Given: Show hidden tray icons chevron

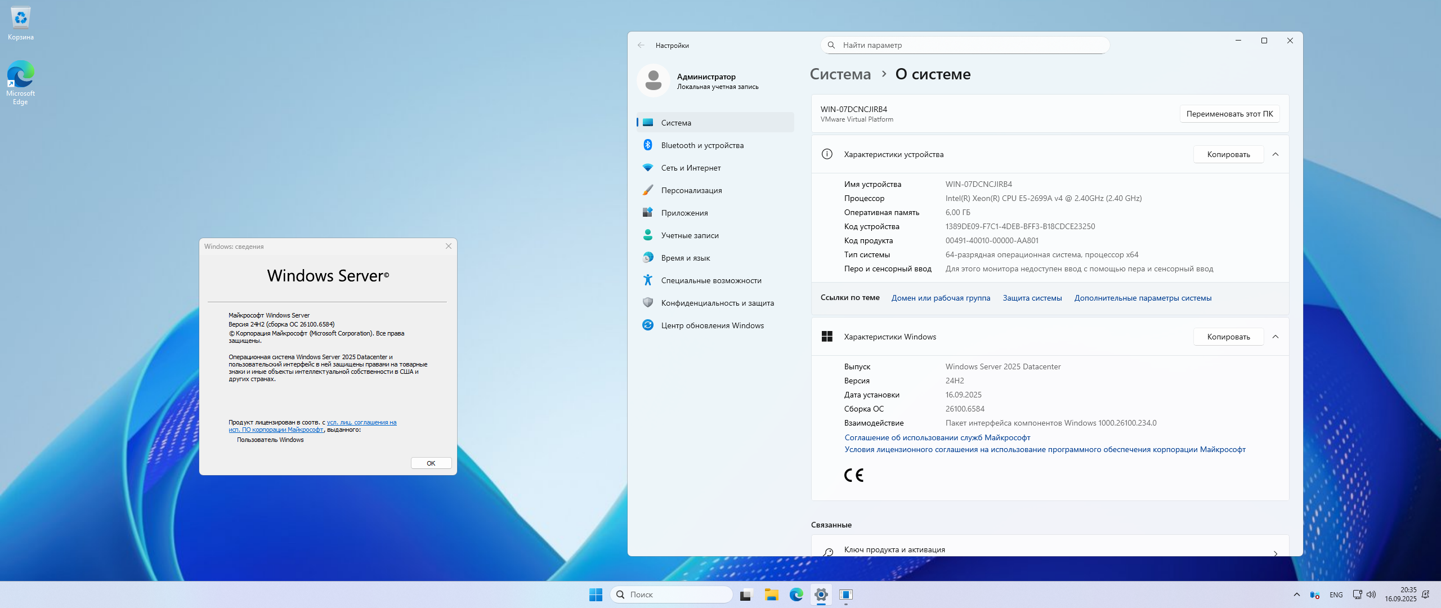Looking at the screenshot, I should pyautogui.click(x=1297, y=594).
